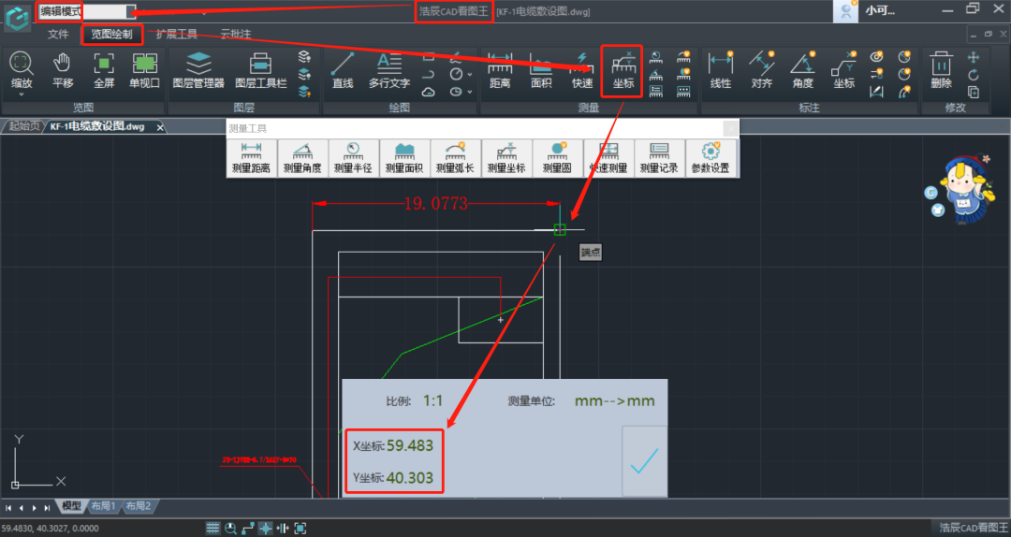Image resolution: width=1011 pixels, height=537 pixels.
Task: Click the rotate icon in 修改
Action: [x=974, y=75]
